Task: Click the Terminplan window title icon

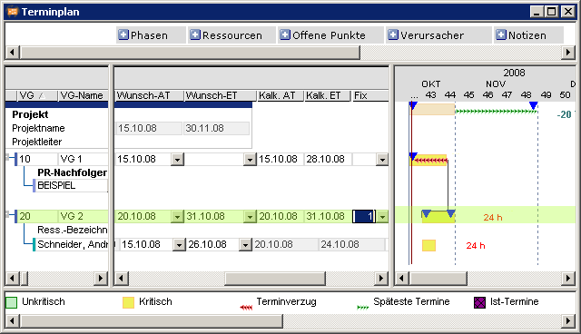Action: (13, 12)
